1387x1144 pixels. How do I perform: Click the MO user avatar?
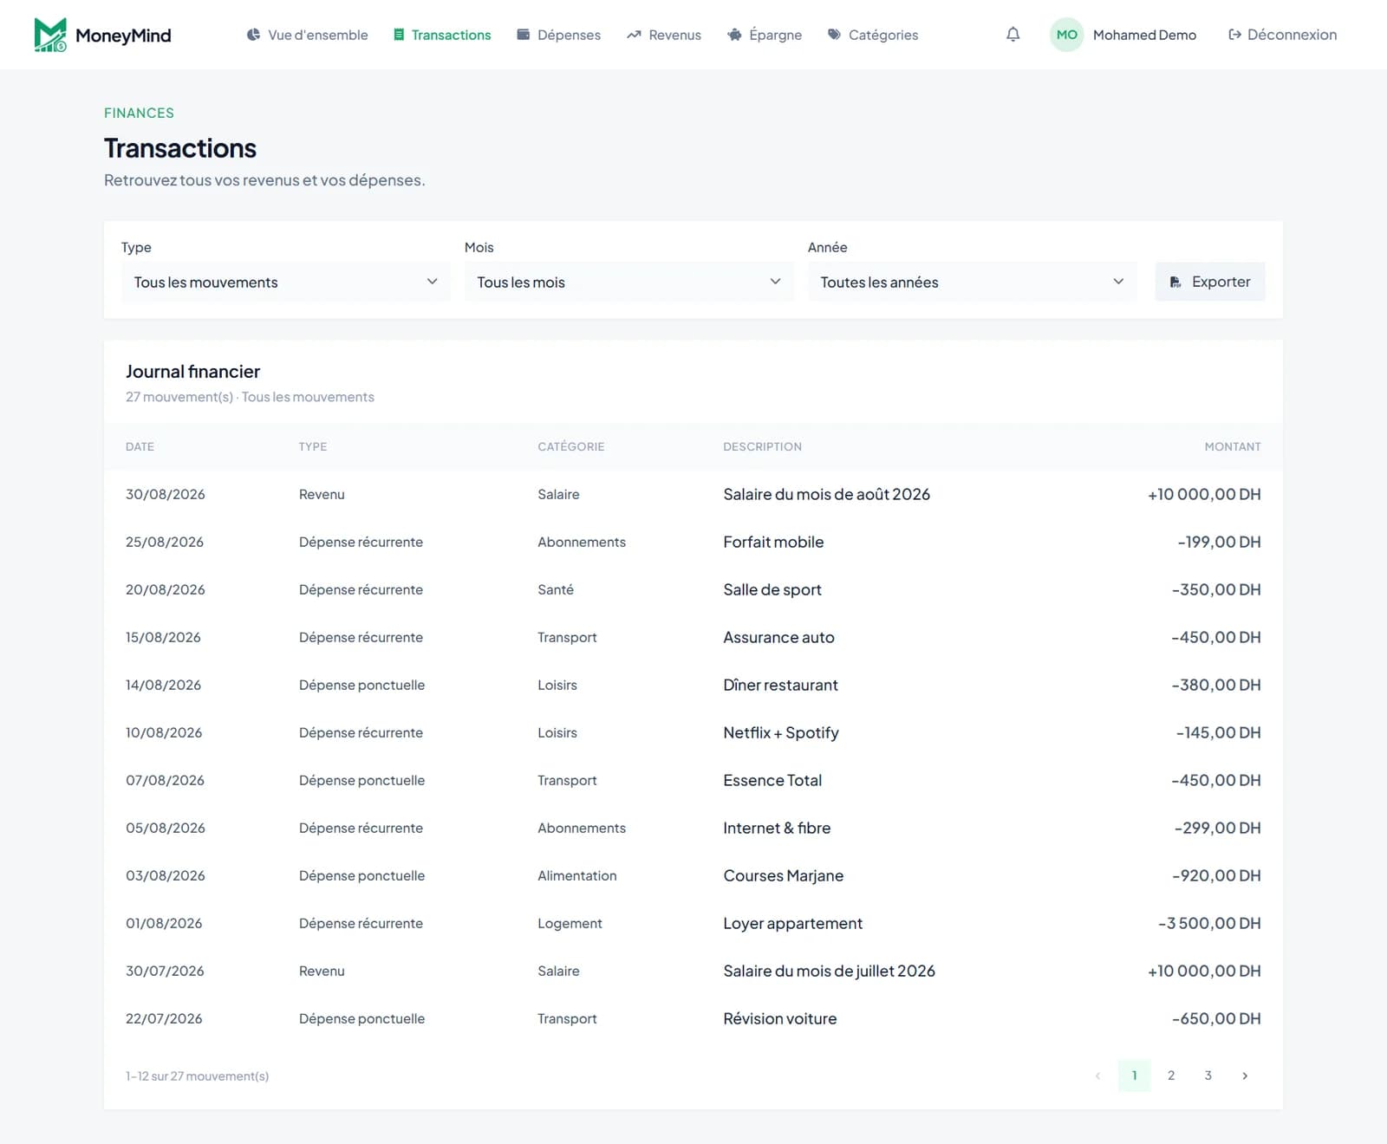click(1067, 35)
